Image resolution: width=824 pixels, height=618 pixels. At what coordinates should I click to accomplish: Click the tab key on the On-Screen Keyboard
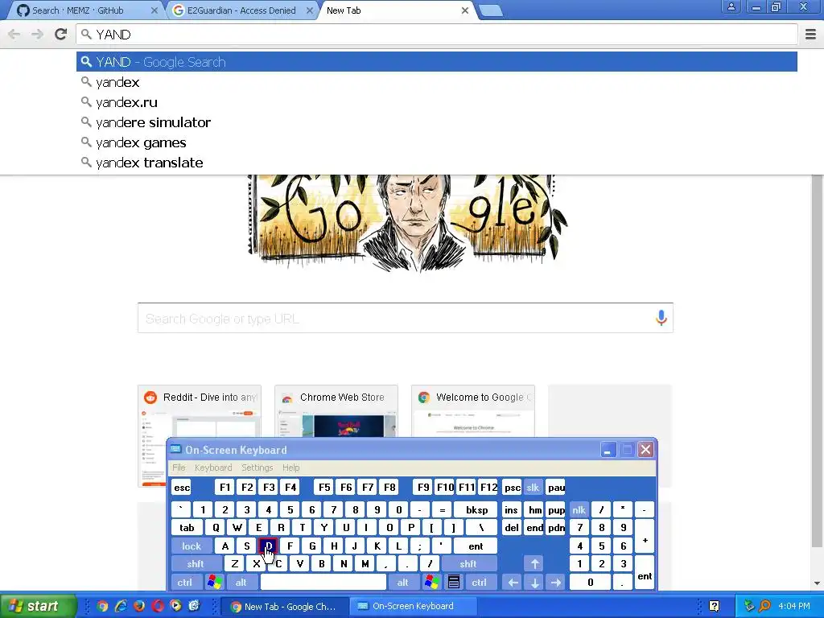pyautogui.click(x=187, y=528)
